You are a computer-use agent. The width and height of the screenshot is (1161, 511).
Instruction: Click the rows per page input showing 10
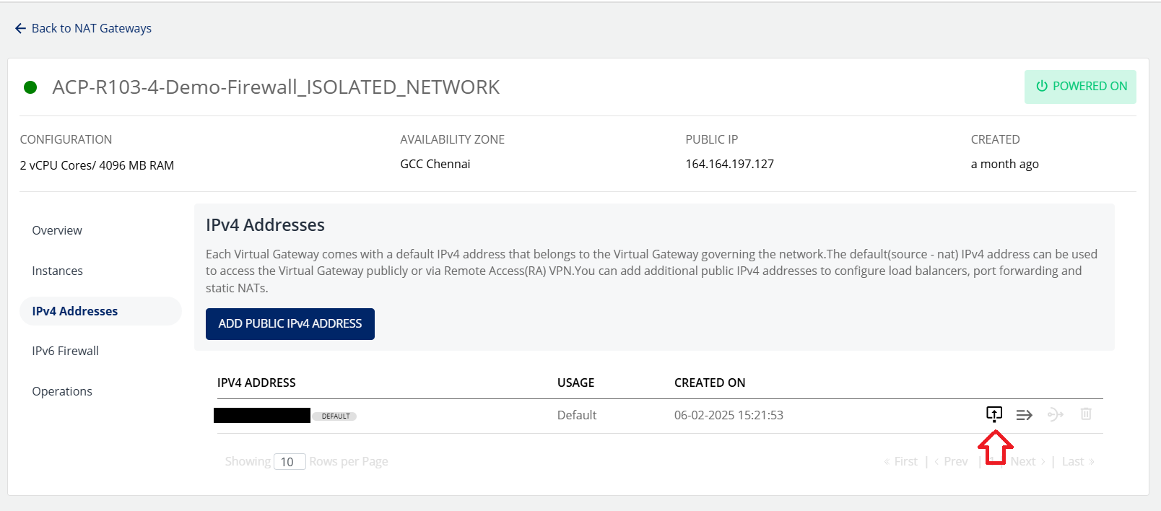pos(290,461)
